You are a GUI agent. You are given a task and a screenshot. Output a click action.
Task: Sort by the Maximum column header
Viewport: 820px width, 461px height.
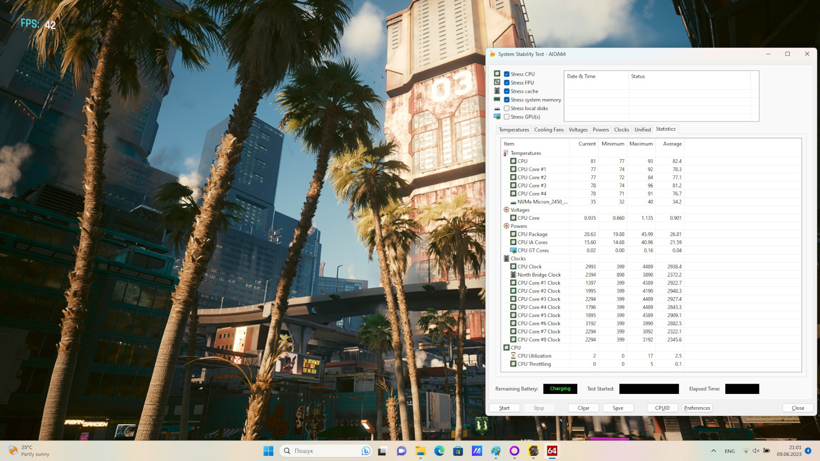pos(641,144)
